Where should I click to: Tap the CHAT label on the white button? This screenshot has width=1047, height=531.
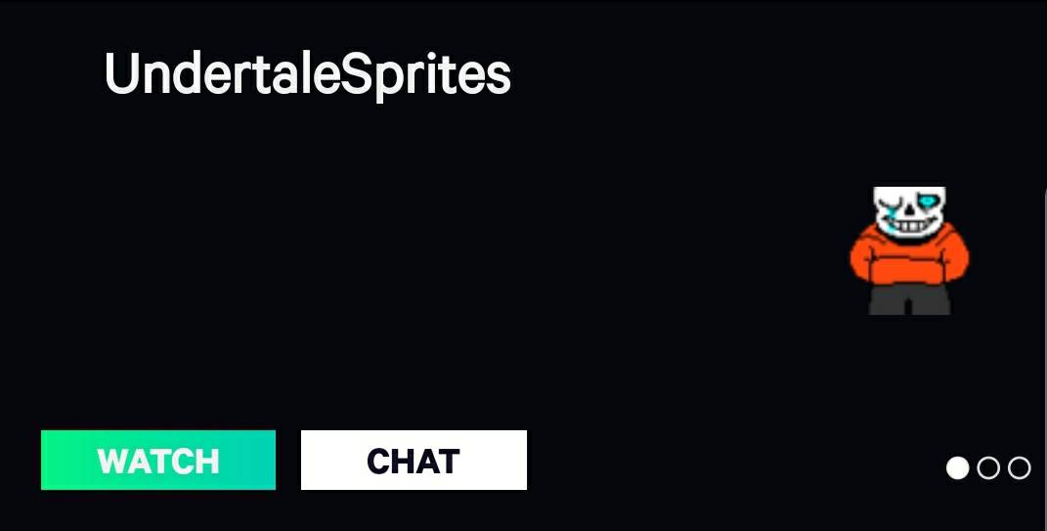pos(414,461)
